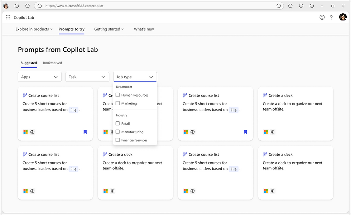Open help via question mark icon
This screenshot has width=351, height=215.
coord(331,17)
